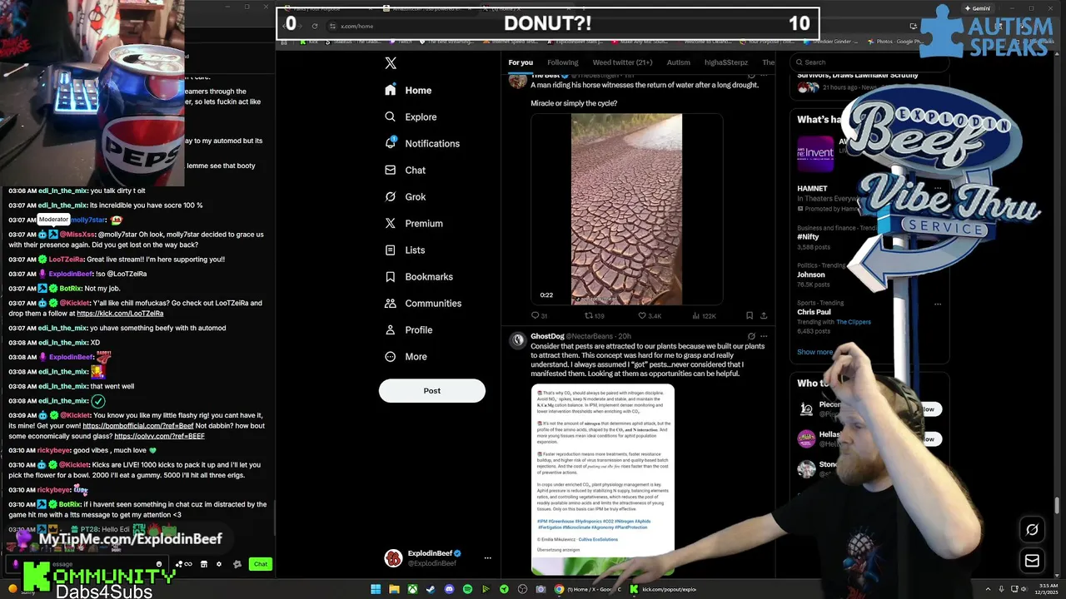Like the drought video post

(x=649, y=315)
